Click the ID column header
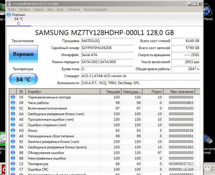This screenshot has width=215, height=175. (21, 91)
